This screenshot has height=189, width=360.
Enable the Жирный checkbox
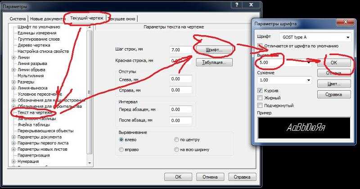point(260,98)
